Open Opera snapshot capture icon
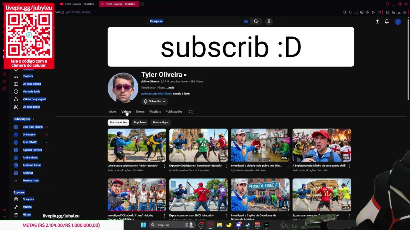The height and width of the screenshot is (230, 410). 356,12
